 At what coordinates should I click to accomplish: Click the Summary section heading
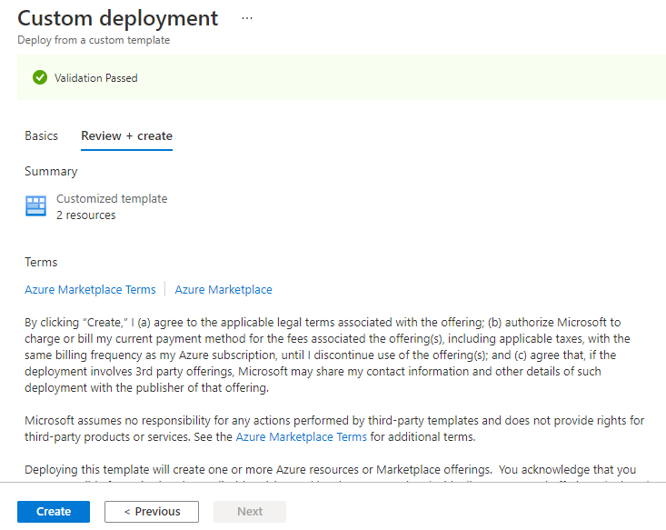tap(51, 171)
